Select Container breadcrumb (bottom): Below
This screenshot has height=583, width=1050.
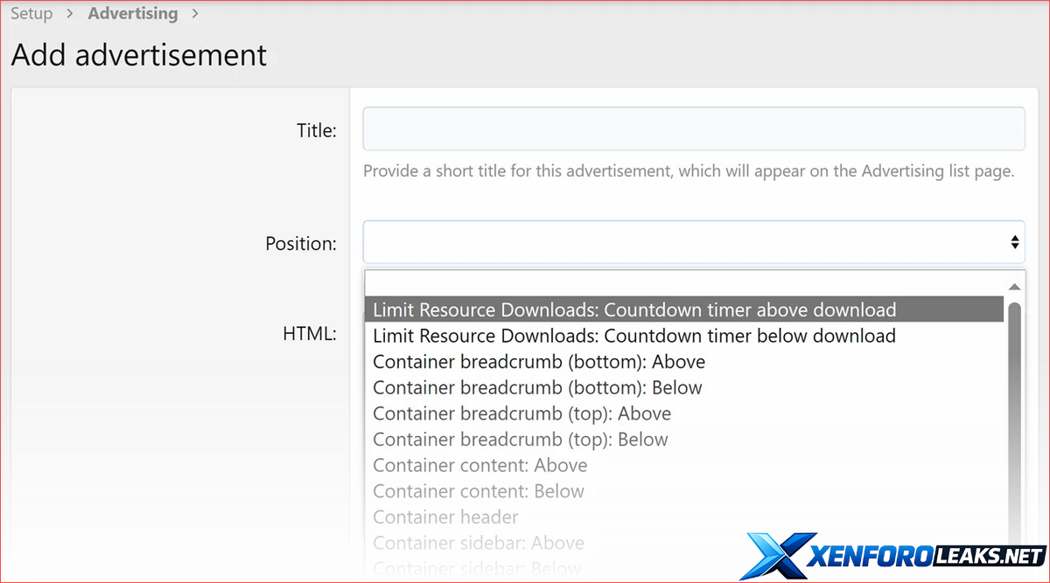[537, 387]
